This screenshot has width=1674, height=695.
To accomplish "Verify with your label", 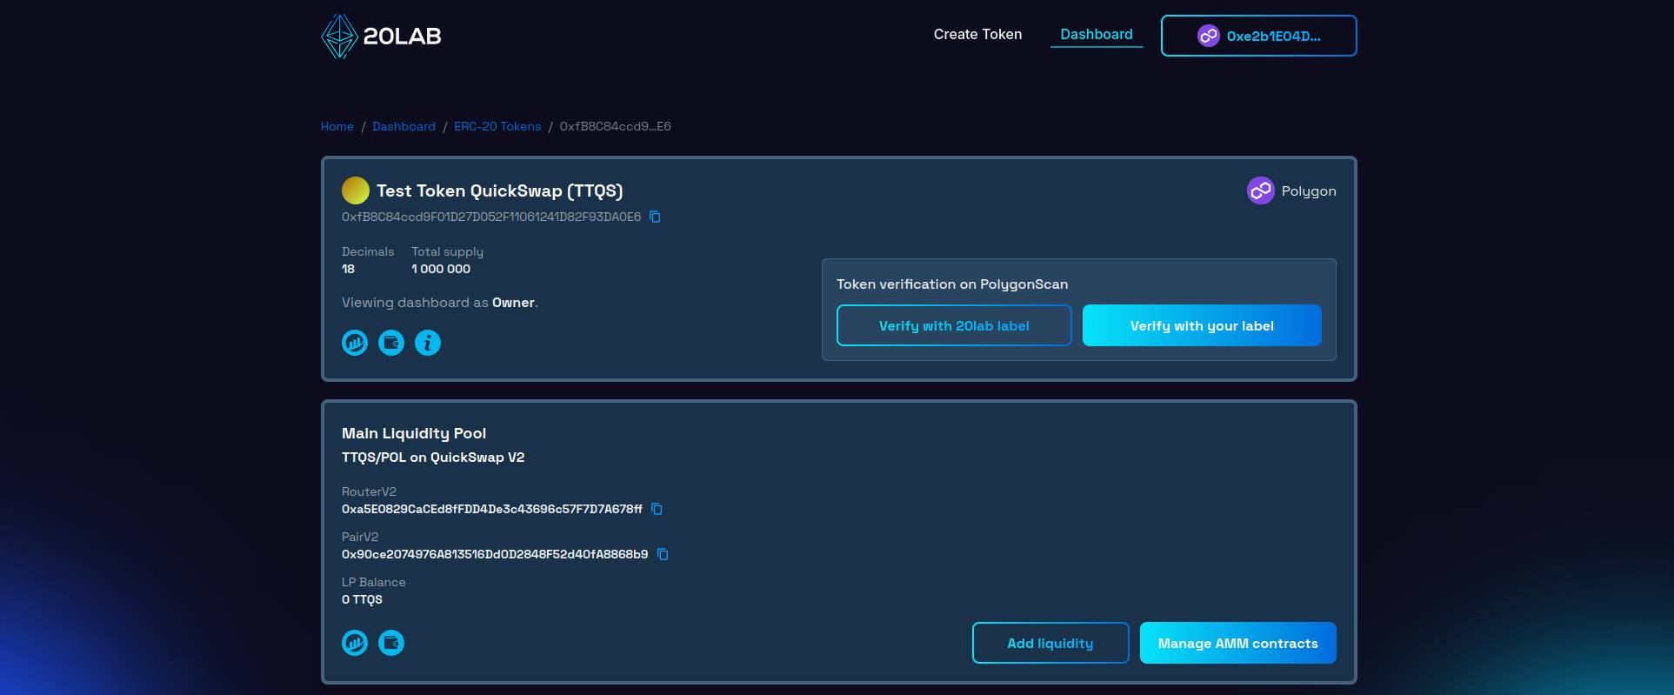I will click(1202, 325).
